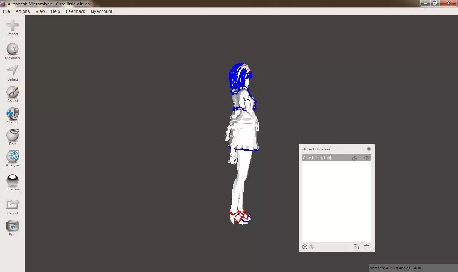Open the Print tool

click(13, 228)
